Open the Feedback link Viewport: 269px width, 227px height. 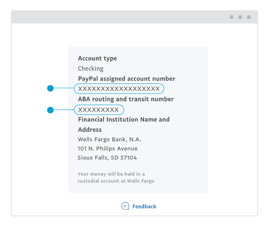(x=144, y=207)
